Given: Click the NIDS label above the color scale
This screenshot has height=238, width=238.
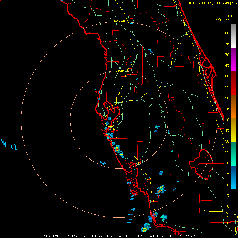Looking at the screenshot, I should tap(232, 16).
